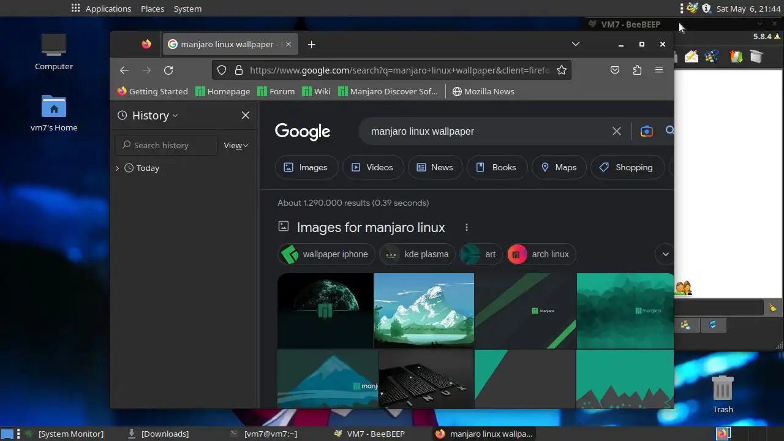
Task: Open the System menu
Action: 187,9
